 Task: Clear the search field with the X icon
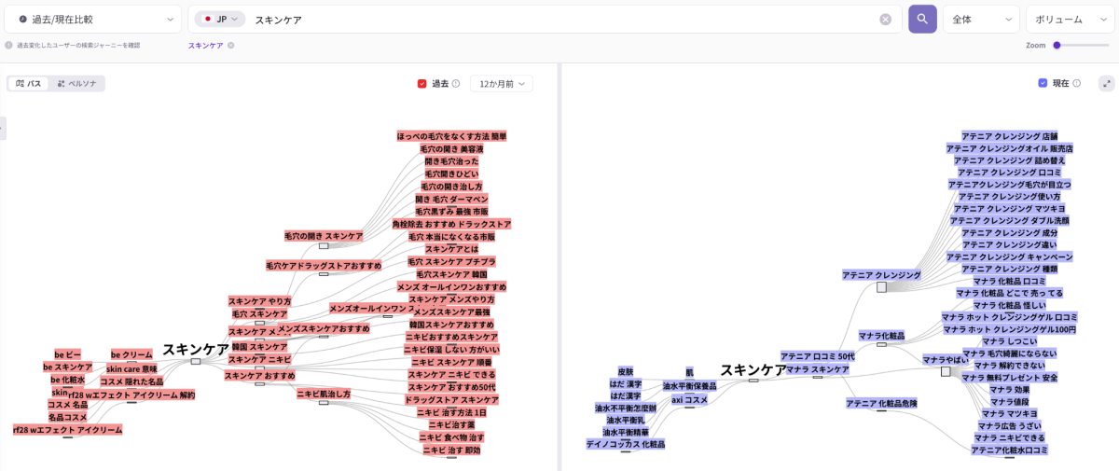[x=885, y=20]
